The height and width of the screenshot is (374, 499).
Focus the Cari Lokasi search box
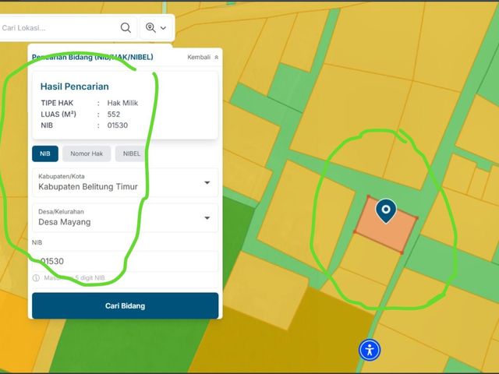pyautogui.click(x=59, y=28)
